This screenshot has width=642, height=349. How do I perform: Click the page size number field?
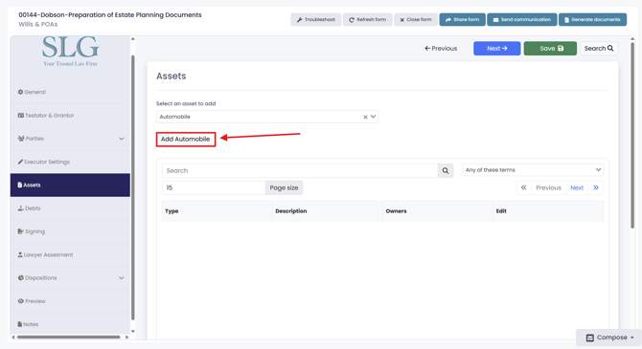tap(214, 188)
